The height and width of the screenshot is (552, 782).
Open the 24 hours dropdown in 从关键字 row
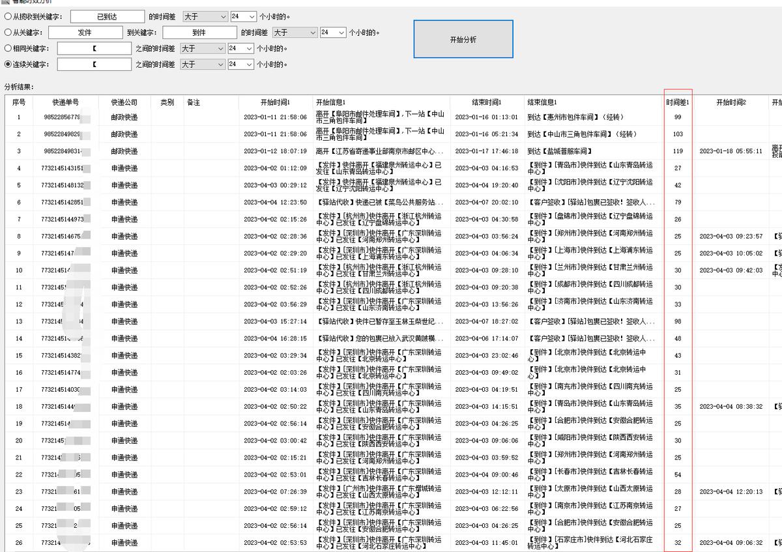click(332, 32)
